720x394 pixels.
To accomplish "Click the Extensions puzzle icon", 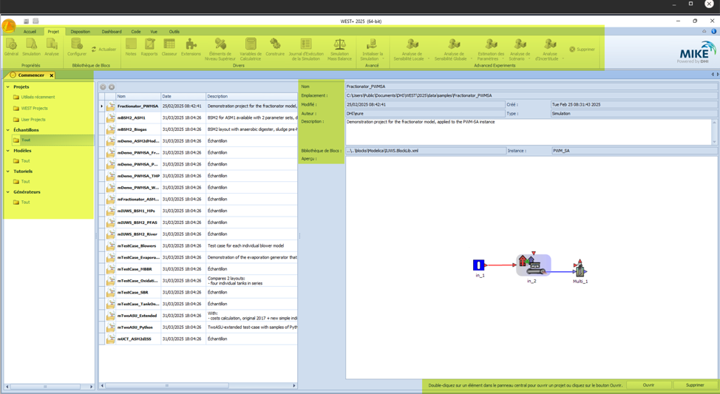I will click(191, 47).
